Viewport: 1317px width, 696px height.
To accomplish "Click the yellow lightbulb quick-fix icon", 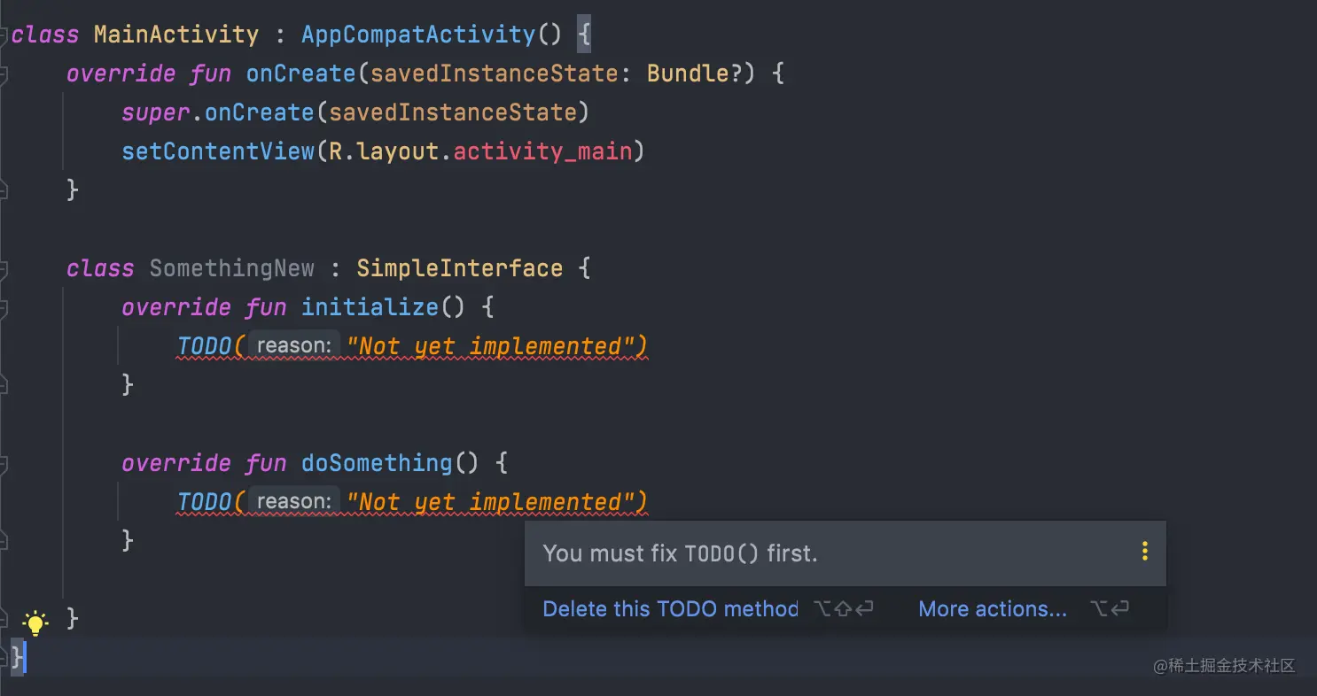I will (x=35, y=622).
